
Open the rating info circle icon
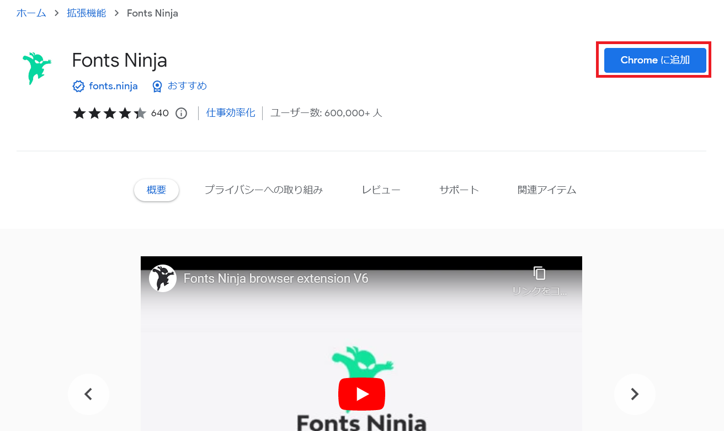[181, 113]
